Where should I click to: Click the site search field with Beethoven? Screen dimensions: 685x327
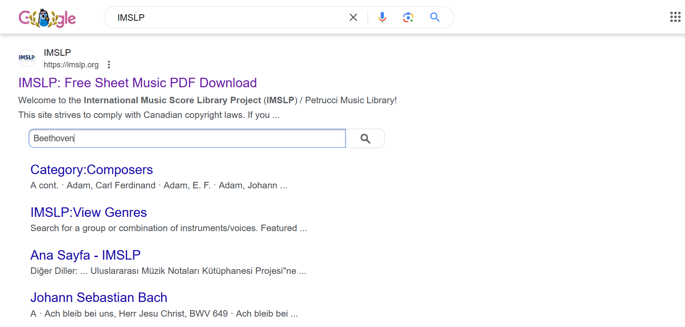pyautogui.click(x=187, y=138)
